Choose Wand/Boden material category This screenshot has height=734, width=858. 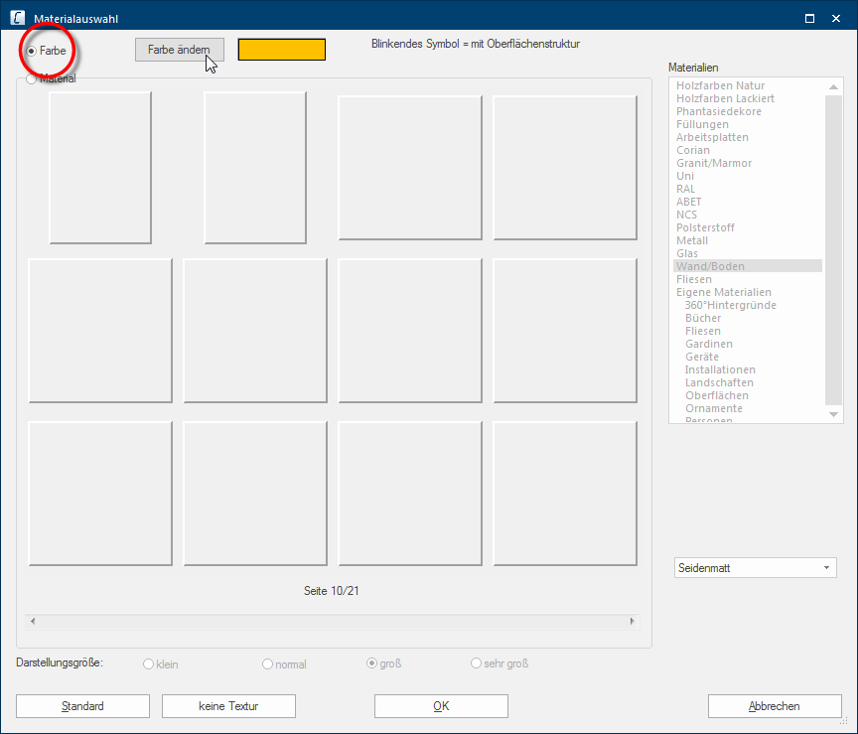click(709, 266)
